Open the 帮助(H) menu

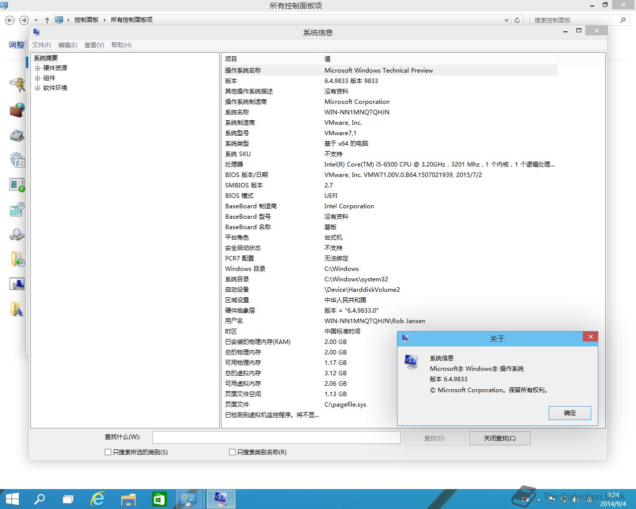pos(121,45)
